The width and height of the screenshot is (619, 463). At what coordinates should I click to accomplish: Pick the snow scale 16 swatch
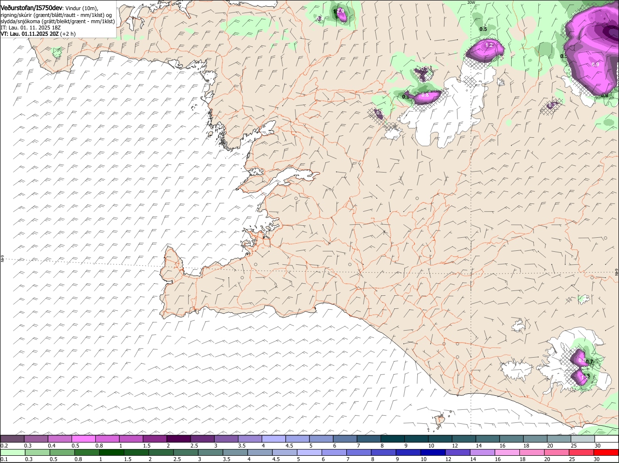[x=511, y=439]
